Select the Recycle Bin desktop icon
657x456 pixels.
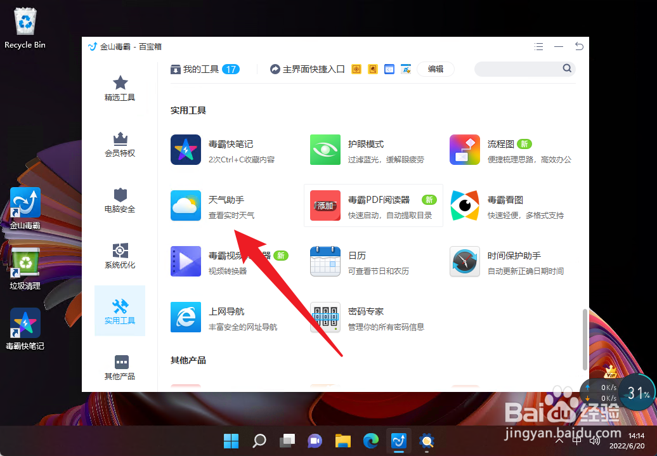tap(25, 29)
